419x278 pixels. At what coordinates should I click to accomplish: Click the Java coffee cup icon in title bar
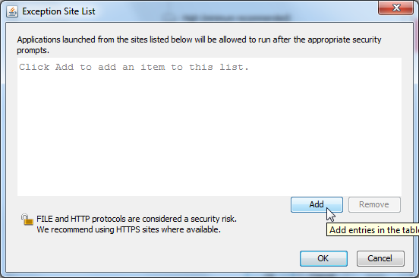click(12, 11)
